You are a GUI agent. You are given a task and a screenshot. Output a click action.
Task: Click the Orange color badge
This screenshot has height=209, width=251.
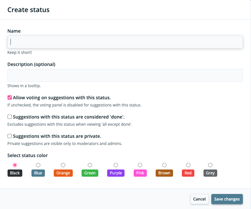pyautogui.click(x=63, y=173)
